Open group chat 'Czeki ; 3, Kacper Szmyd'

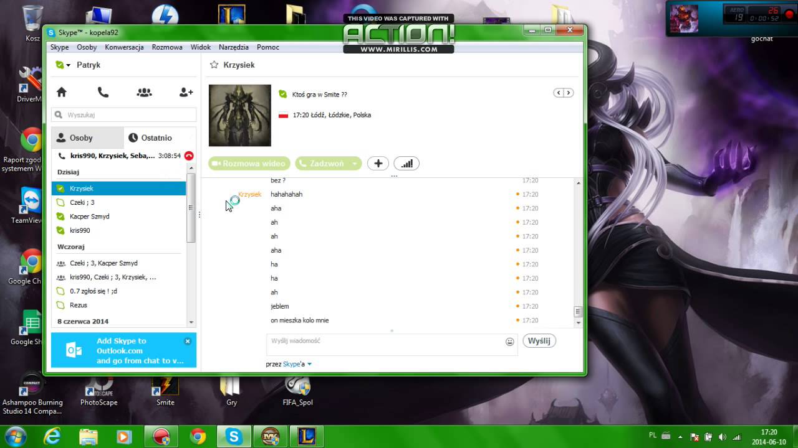[x=118, y=263]
